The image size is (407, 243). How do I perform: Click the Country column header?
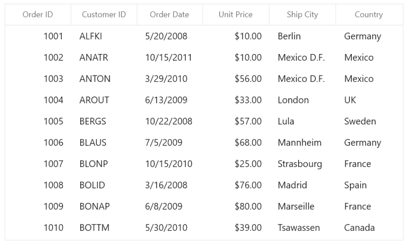tap(369, 15)
